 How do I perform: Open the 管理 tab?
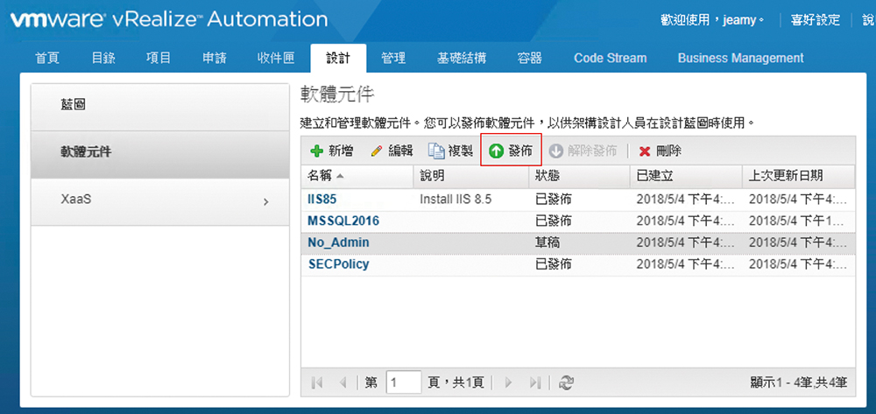393,58
